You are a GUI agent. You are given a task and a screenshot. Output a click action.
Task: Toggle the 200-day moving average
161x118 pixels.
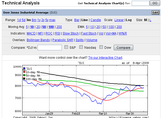click(59, 27)
